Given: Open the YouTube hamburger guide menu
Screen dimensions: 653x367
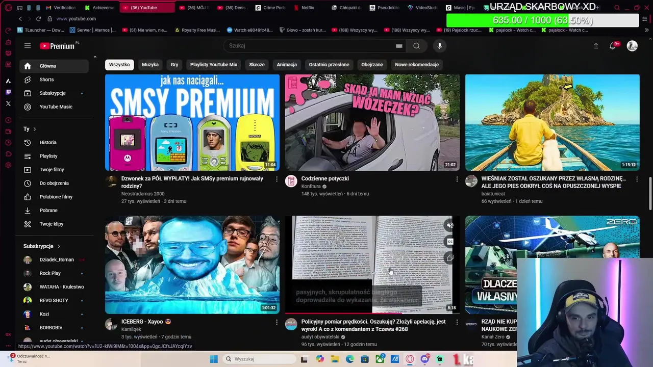Looking at the screenshot, I should coord(28,46).
